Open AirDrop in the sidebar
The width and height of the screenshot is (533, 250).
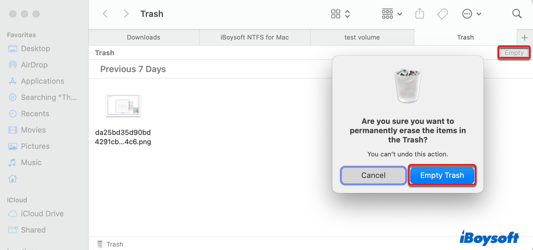coord(34,65)
